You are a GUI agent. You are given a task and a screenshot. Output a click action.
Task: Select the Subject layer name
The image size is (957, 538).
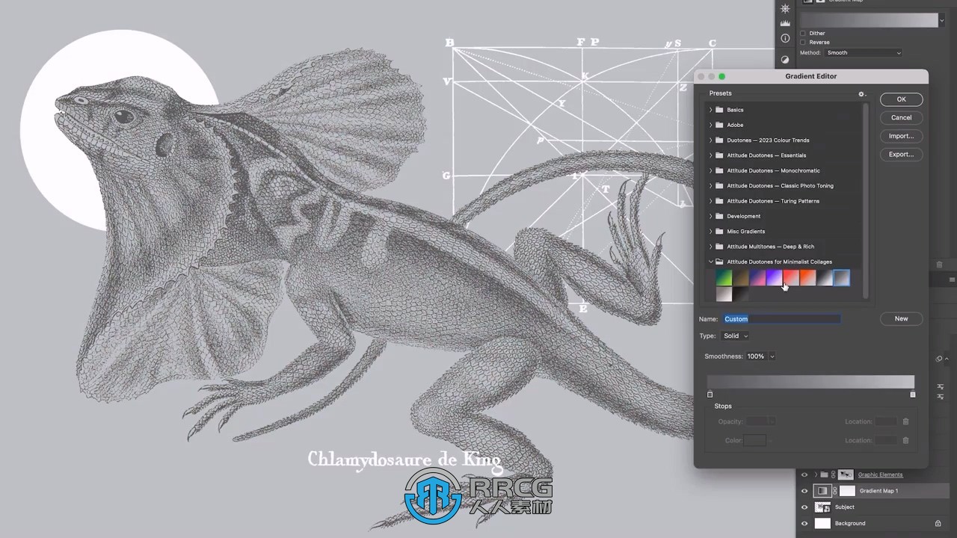[844, 507]
